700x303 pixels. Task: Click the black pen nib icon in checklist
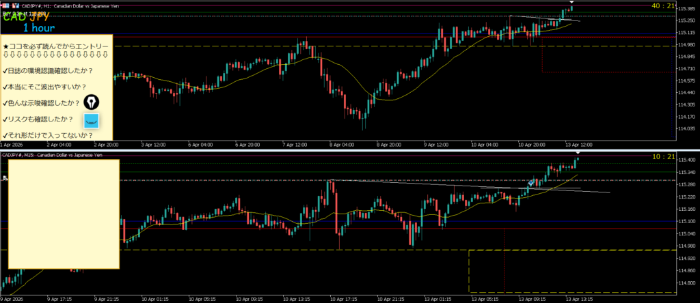coord(91,102)
